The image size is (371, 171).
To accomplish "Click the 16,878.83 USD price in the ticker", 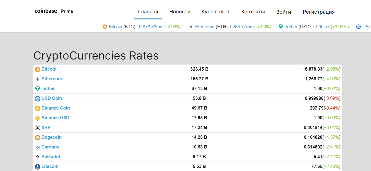I will [149, 27].
